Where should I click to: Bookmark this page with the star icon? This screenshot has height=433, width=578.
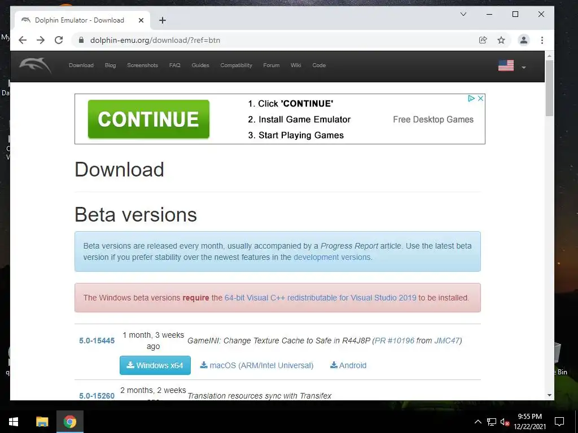(x=501, y=40)
